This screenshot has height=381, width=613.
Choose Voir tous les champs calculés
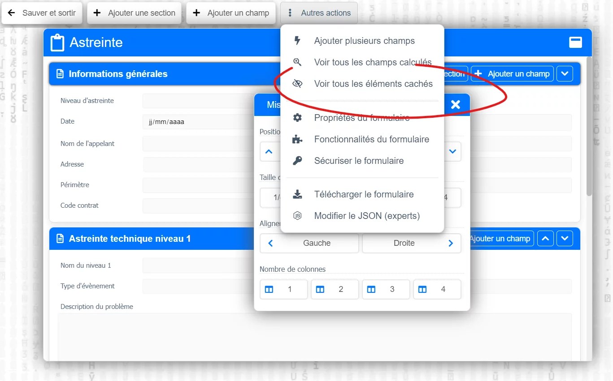[x=372, y=62]
